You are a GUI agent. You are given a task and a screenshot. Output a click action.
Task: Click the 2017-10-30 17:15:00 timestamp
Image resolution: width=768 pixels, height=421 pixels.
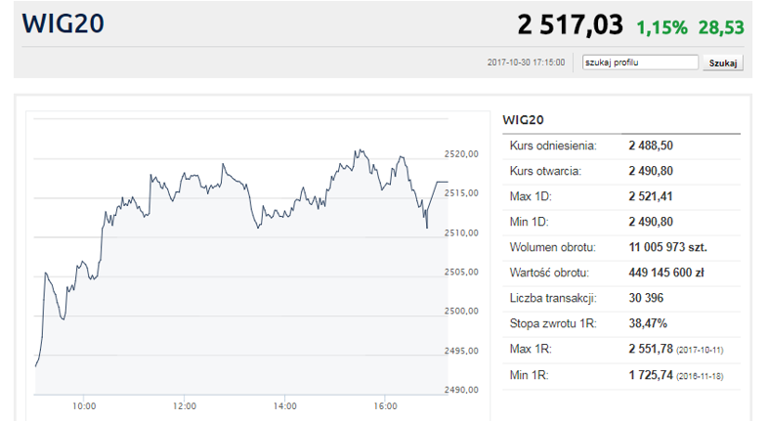526,63
